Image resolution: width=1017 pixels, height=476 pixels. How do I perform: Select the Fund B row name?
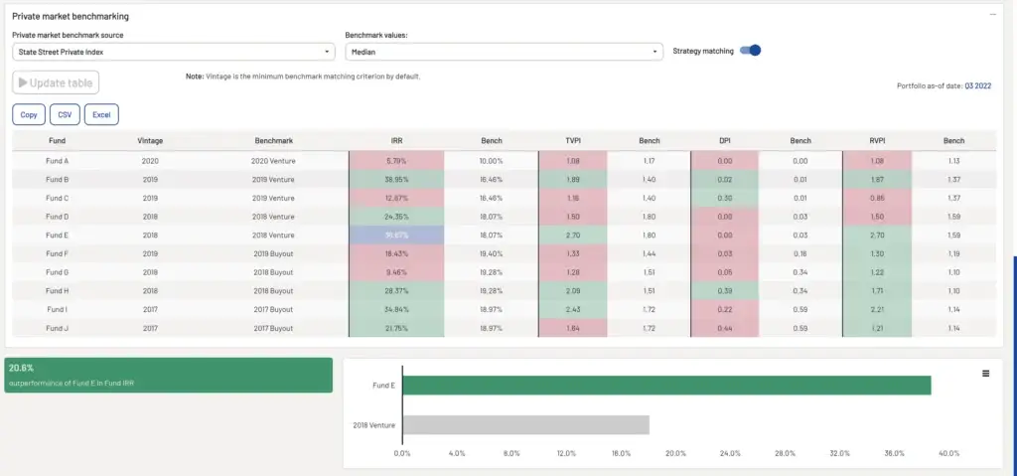coord(57,179)
